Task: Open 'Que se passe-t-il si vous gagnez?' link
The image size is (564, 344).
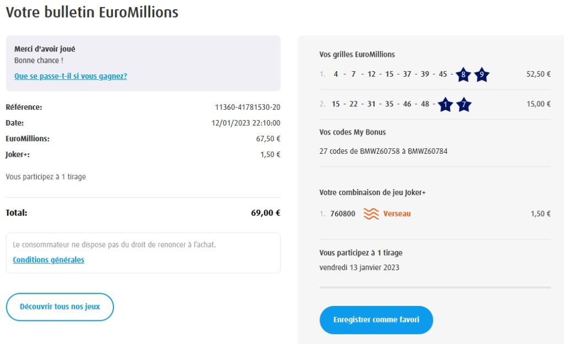Action: [x=70, y=76]
